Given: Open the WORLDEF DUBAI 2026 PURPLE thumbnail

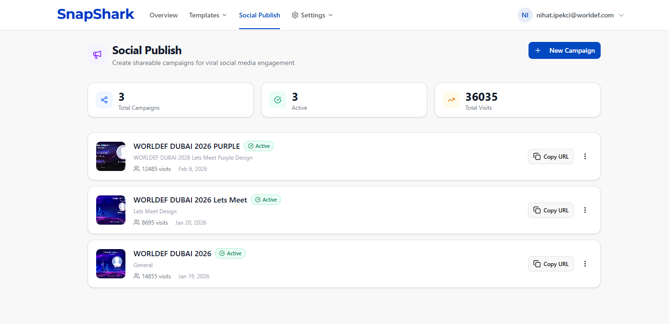Looking at the screenshot, I should point(111,156).
